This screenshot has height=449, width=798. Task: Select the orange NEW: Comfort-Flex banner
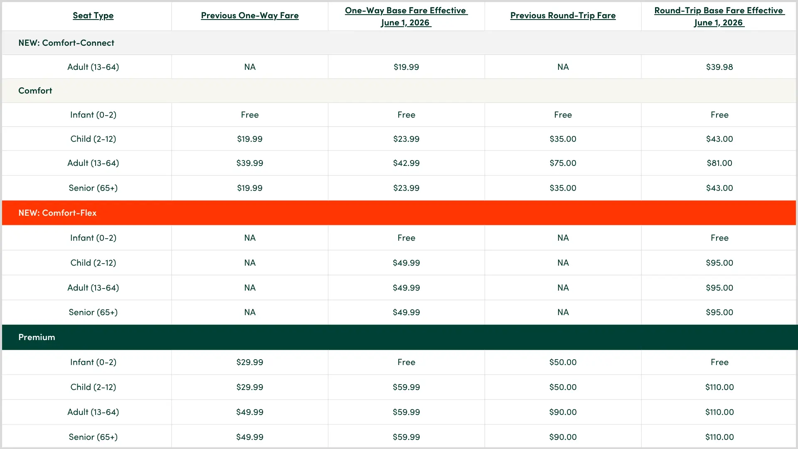[x=399, y=213]
